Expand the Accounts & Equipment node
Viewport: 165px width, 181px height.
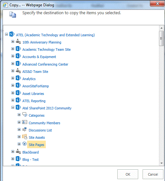pyautogui.click(x=13, y=56)
